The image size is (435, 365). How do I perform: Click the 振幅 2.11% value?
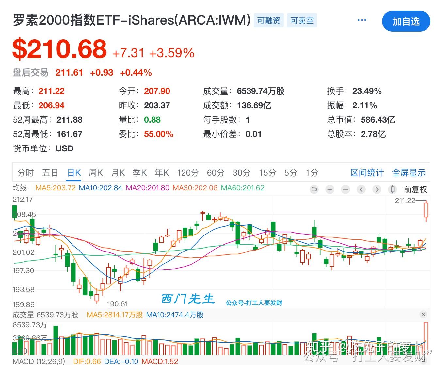pos(364,105)
